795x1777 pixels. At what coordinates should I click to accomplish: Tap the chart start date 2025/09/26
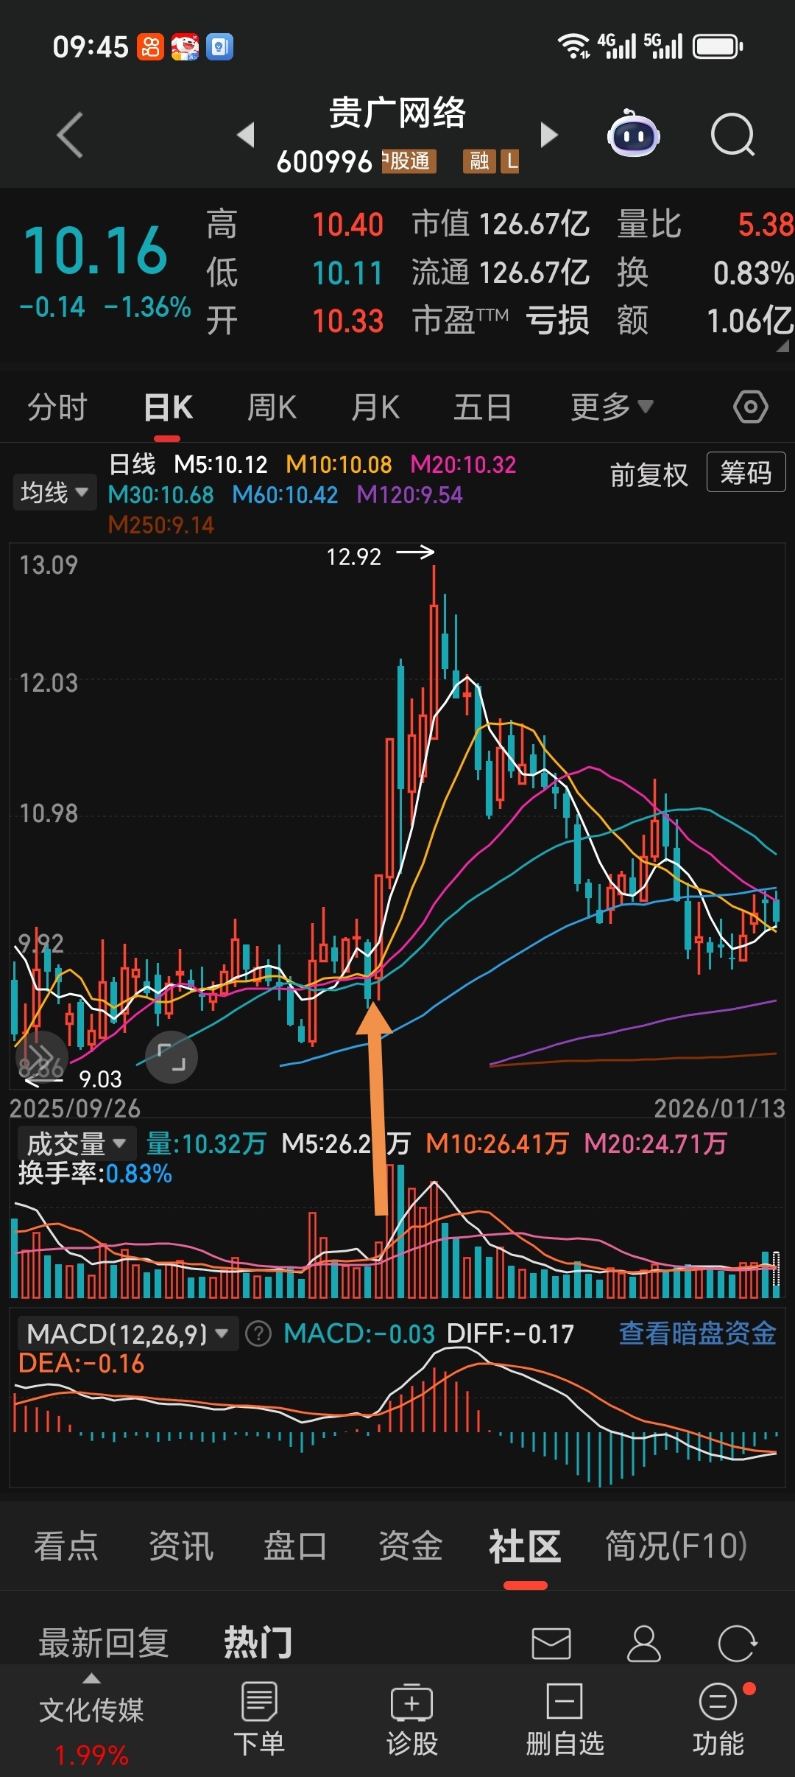point(74,1108)
